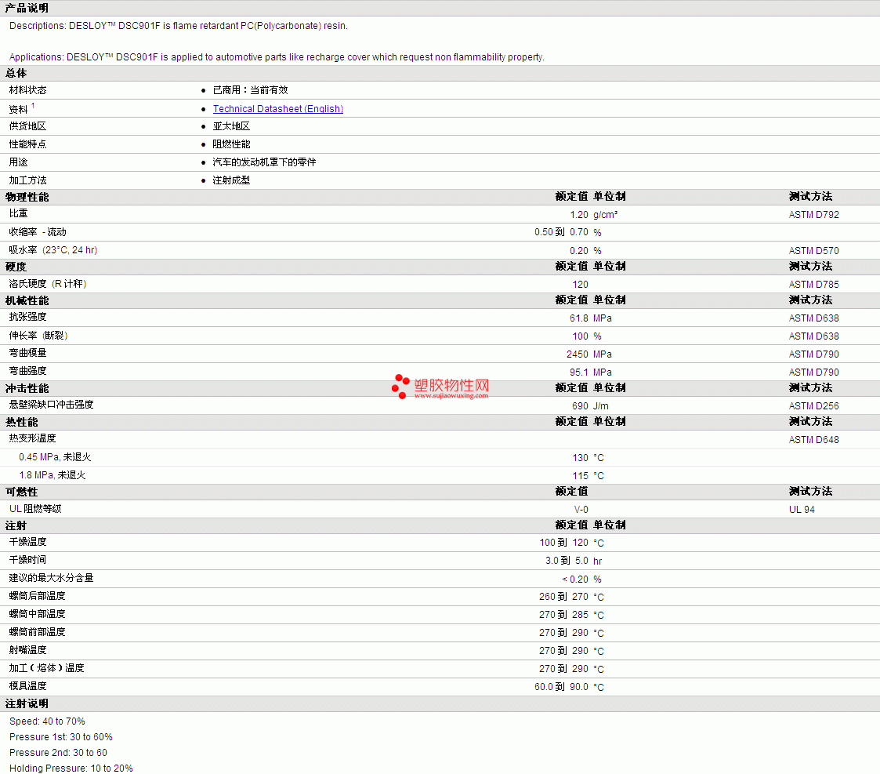Select the Descriptions line about DESLOY DSC901F
Image resolution: width=880 pixels, height=774 pixels.
[179, 26]
